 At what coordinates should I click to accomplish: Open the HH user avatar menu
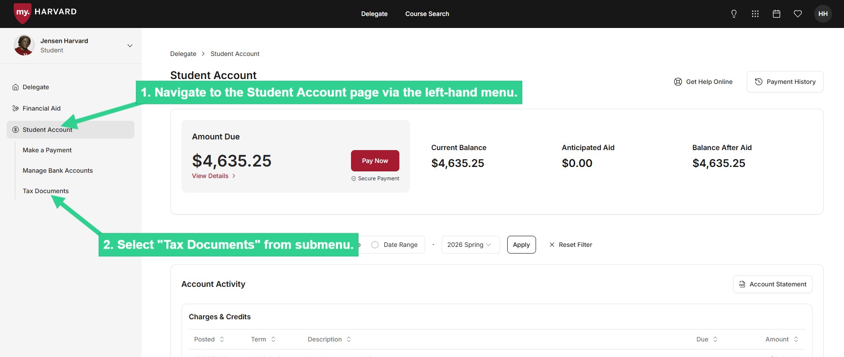pyautogui.click(x=823, y=14)
